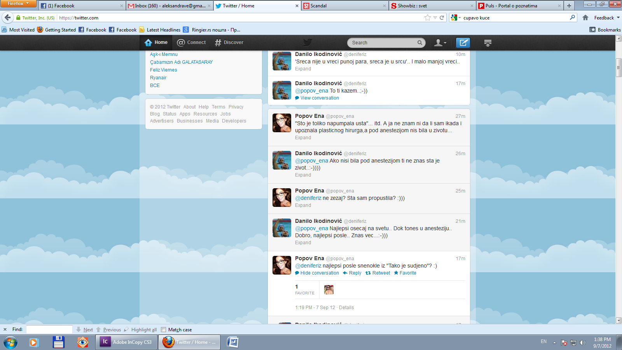Reload the page with refresh icon

pos(442,17)
